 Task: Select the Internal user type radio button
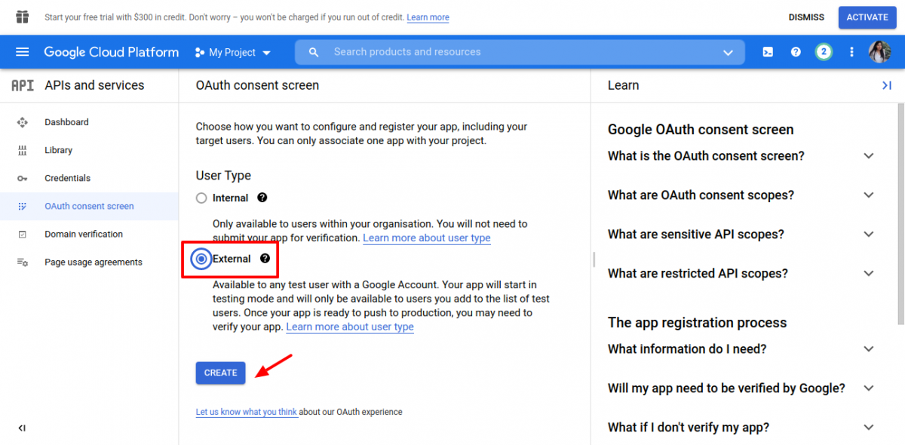coord(201,198)
